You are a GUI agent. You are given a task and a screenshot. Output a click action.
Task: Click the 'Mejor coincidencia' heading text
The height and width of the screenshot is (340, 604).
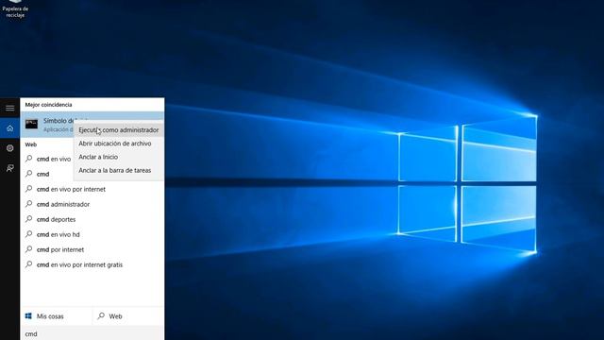(48, 105)
